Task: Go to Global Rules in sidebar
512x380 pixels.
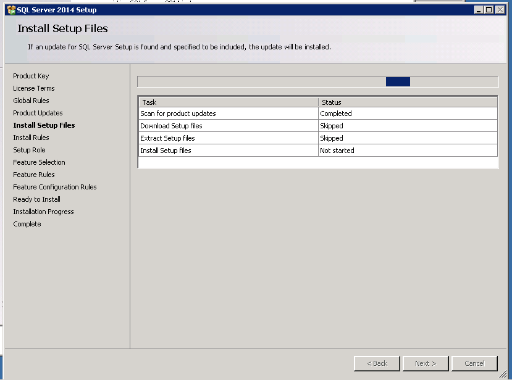Action: point(31,101)
